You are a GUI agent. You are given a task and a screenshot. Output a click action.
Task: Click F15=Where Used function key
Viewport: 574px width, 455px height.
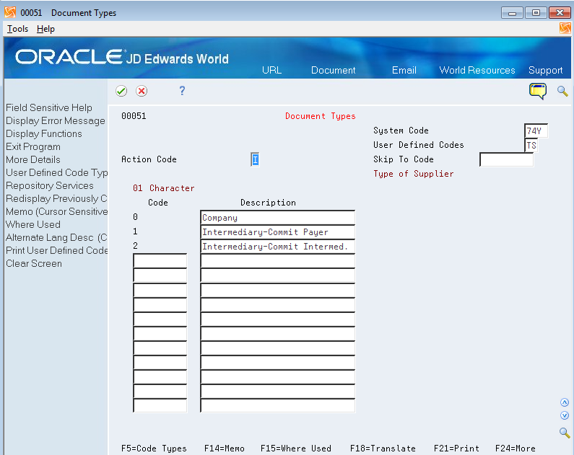(x=296, y=449)
